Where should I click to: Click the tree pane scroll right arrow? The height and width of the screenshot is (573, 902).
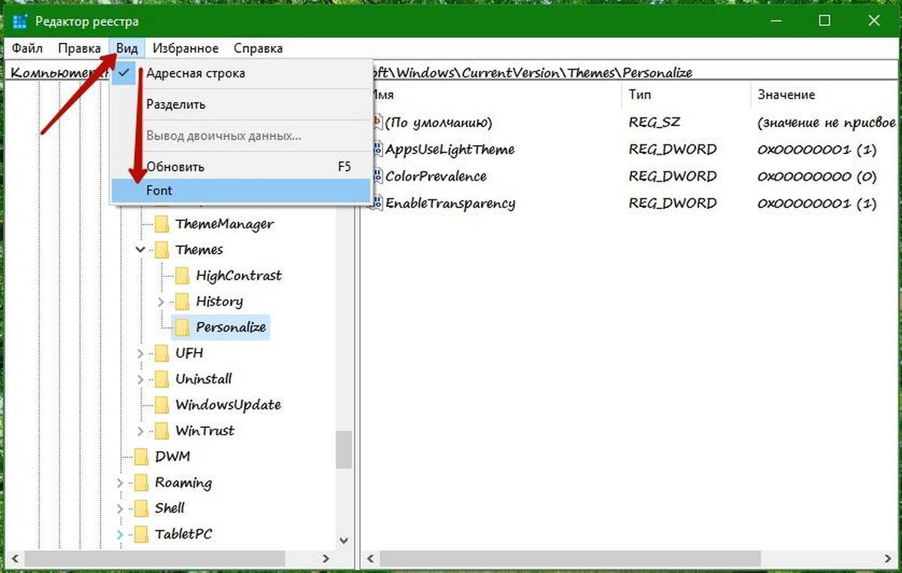(326, 559)
